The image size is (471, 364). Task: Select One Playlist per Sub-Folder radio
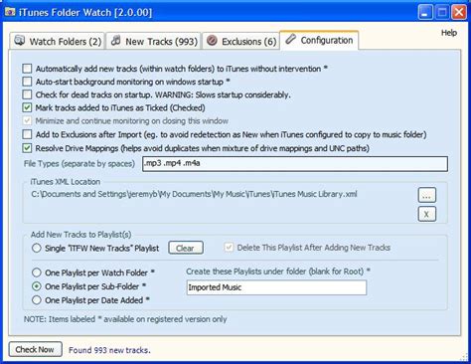click(37, 286)
